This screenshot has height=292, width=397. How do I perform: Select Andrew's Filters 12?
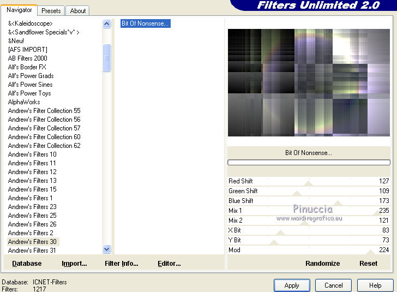tap(32, 171)
